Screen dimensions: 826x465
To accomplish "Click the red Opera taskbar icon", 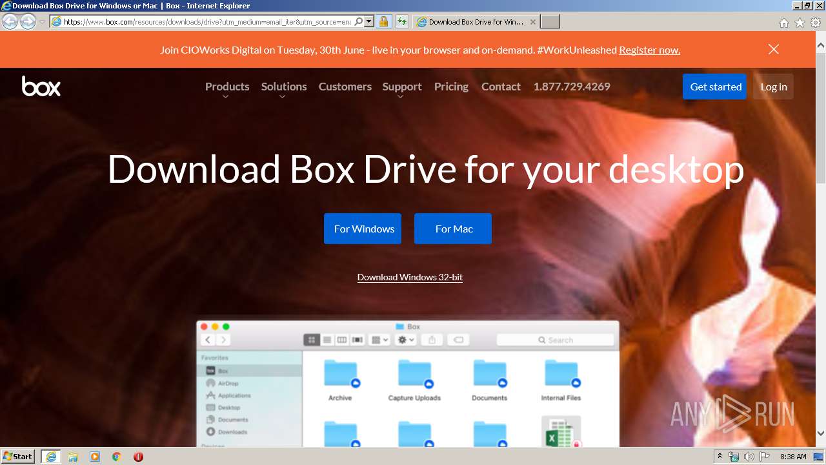I will click(138, 457).
